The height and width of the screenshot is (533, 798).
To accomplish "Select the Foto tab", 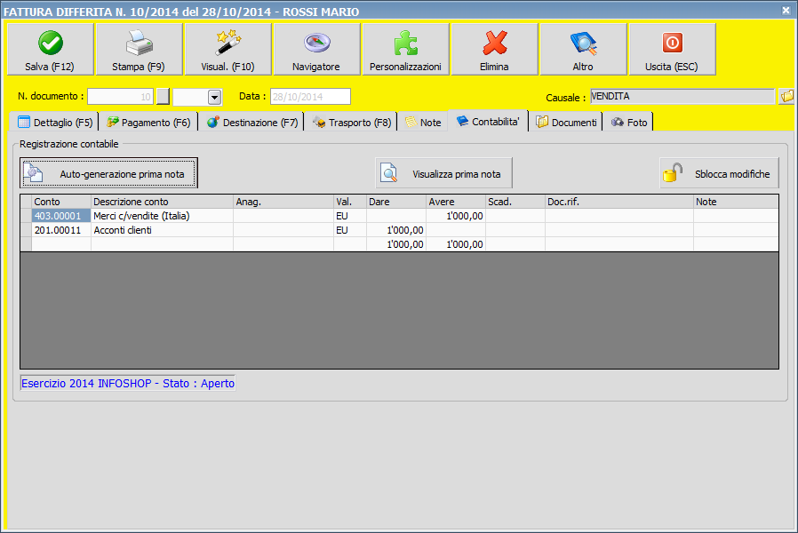I will pos(629,123).
